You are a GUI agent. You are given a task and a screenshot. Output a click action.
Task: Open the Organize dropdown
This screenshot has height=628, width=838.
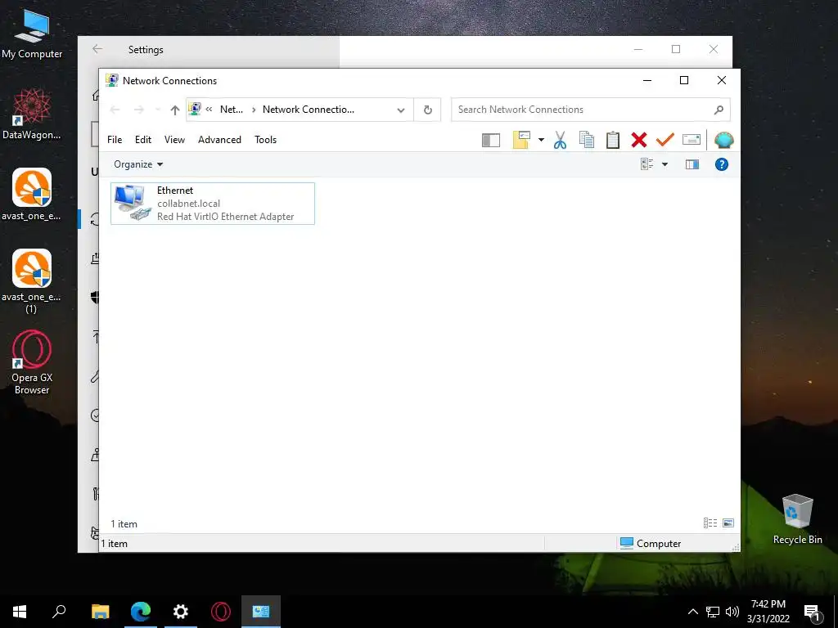138,164
